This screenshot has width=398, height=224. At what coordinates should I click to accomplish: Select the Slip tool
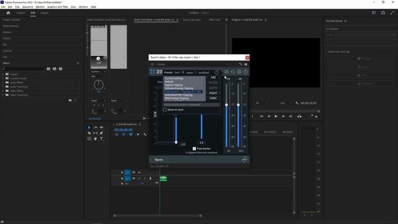tap(95, 133)
